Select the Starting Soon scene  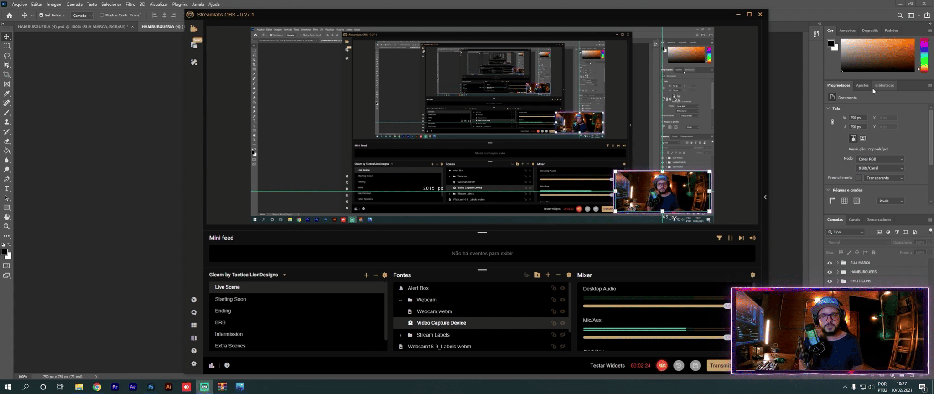coord(230,299)
